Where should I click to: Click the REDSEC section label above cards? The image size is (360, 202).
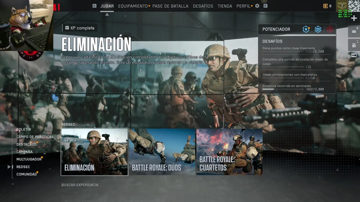tap(68, 124)
